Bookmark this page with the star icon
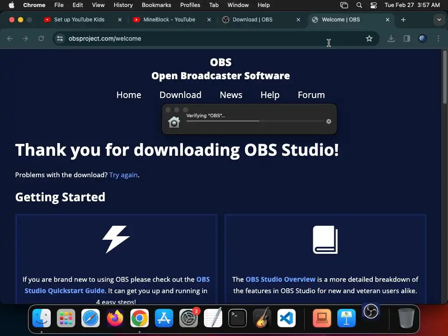The height and width of the screenshot is (336, 448). tap(369, 38)
